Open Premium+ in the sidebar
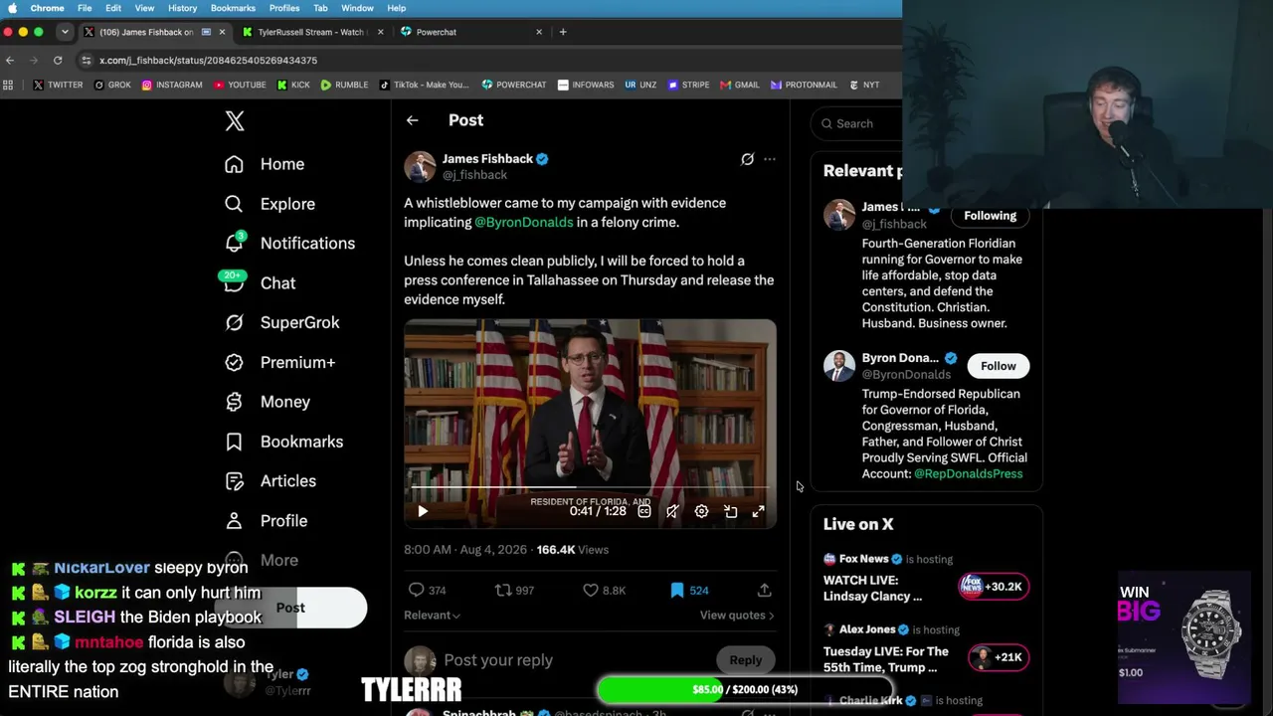 pos(279,362)
